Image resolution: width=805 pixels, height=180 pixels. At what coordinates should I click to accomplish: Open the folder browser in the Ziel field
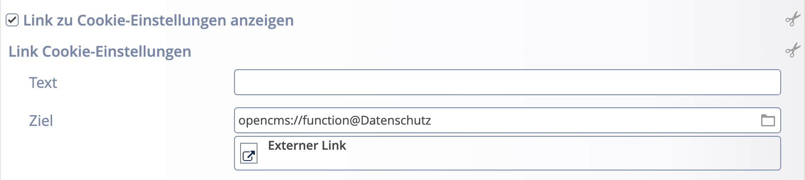768,120
